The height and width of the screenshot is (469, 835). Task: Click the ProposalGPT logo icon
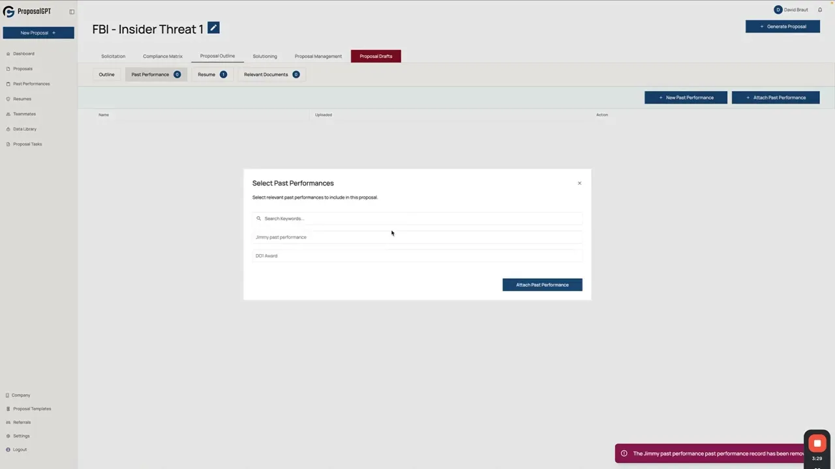[x=8, y=12]
